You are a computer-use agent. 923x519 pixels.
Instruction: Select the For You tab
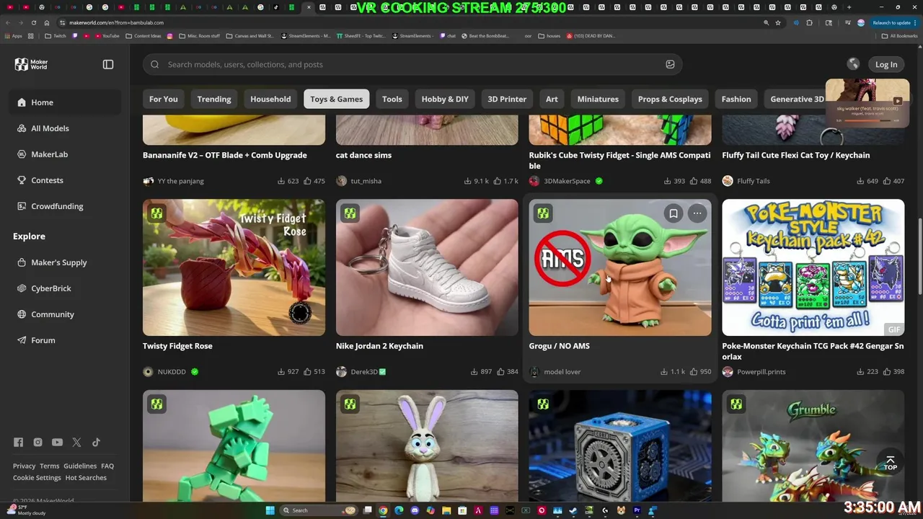click(163, 99)
